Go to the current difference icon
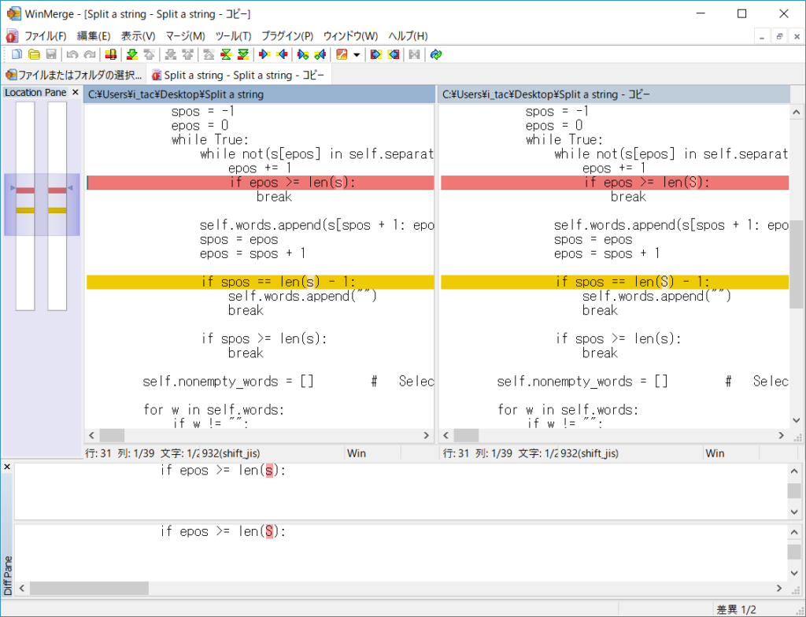Viewport: 806px width, 617px height. (x=226, y=54)
